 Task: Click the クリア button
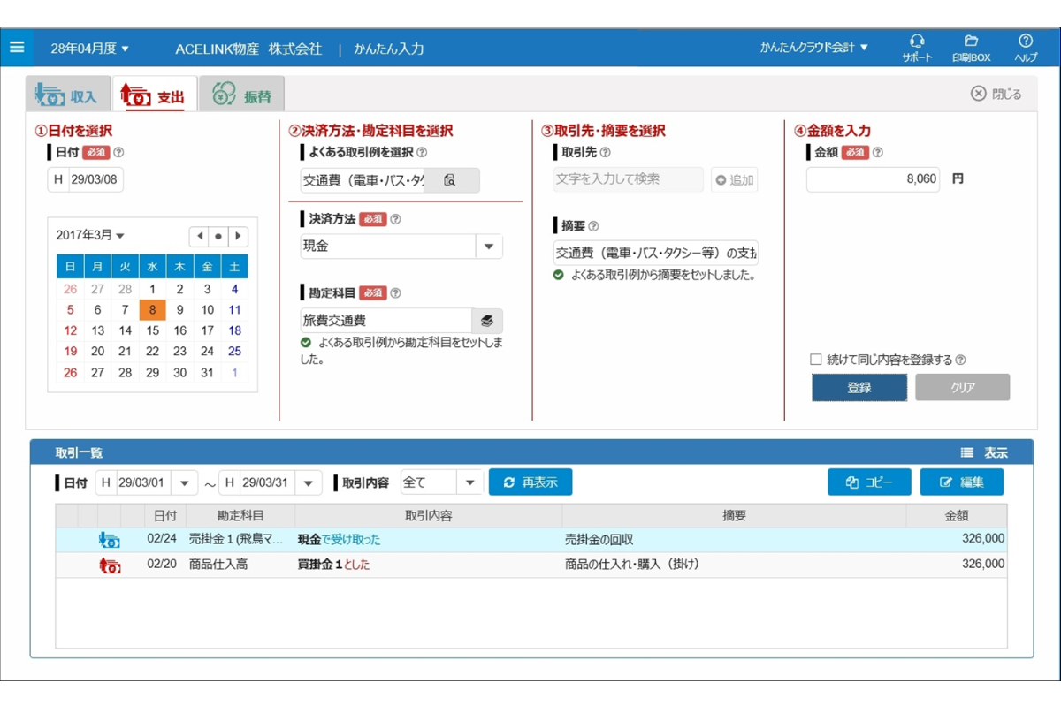[x=962, y=387]
